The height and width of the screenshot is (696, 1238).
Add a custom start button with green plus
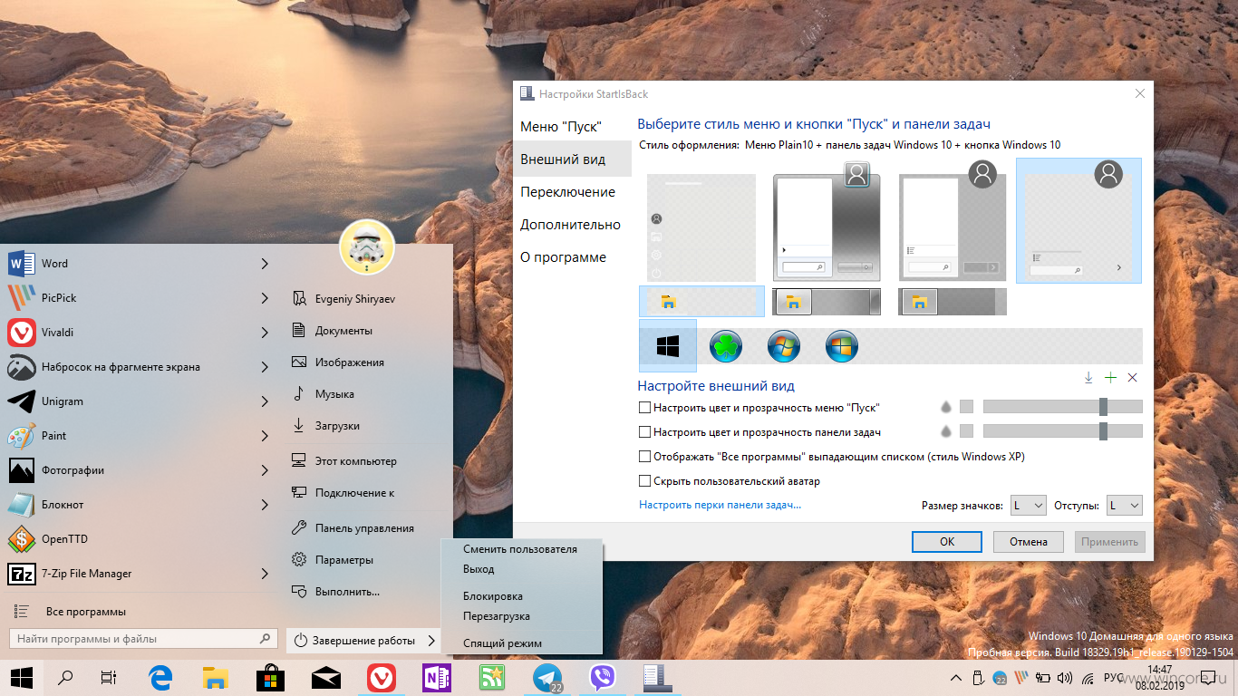coord(1110,378)
